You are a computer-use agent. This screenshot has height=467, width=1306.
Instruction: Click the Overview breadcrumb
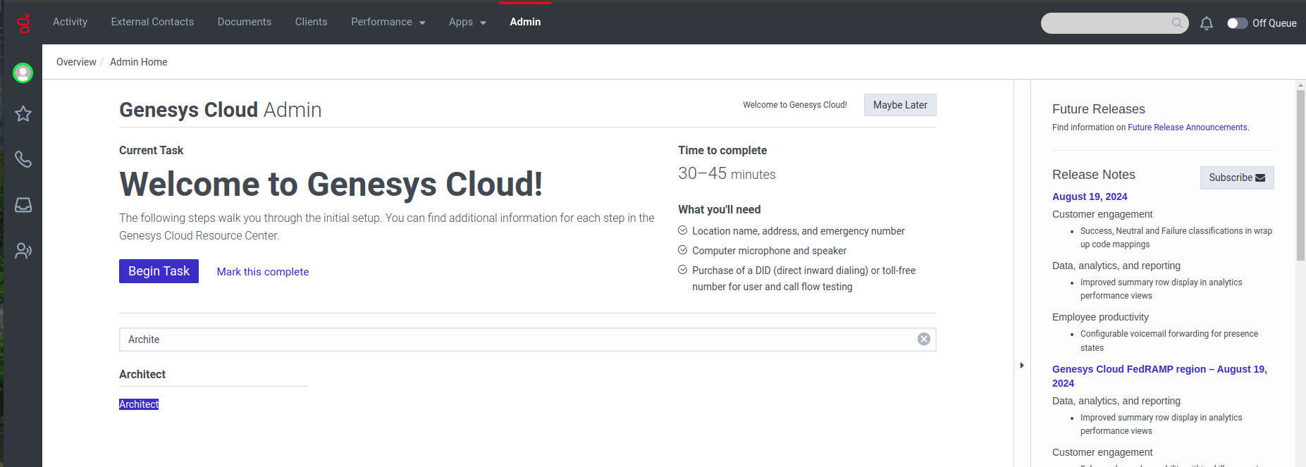tap(76, 62)
